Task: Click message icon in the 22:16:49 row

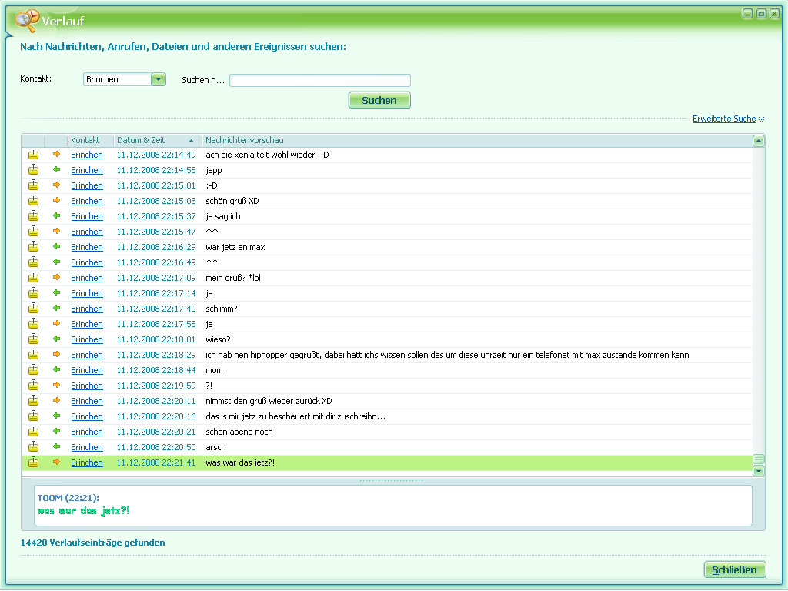Action: (x=34, y=262)
